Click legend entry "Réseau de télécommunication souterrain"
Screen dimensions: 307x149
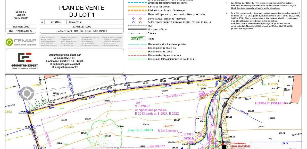171,59
